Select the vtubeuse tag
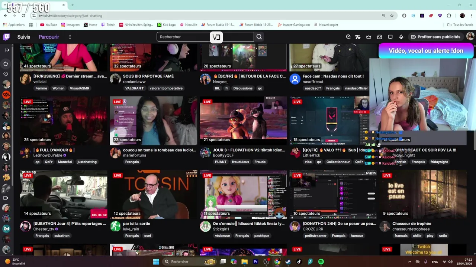Screen dimensions: 476x267 coord(222,235)
